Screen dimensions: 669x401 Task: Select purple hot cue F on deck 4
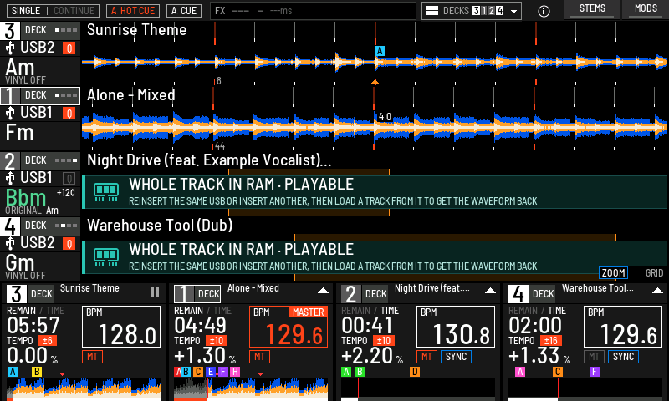pyautogui.click(x=595, y=372)
